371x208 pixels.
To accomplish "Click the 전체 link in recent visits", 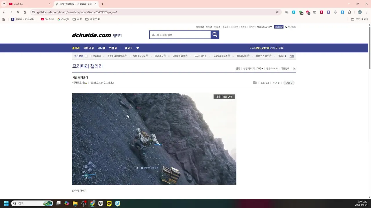I will coord(292,56).
